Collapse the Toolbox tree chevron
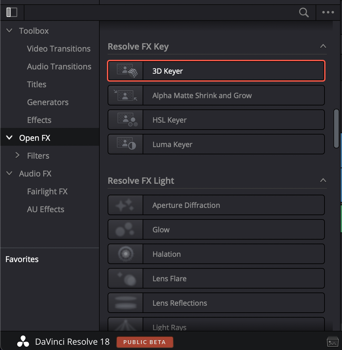The image size is (342, 350). (x=9, y=31)
